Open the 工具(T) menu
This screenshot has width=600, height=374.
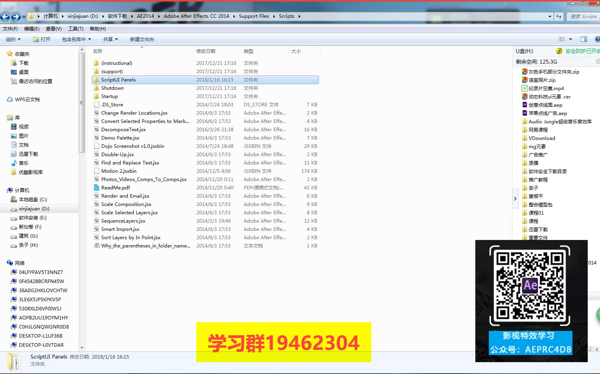(76, 29)
